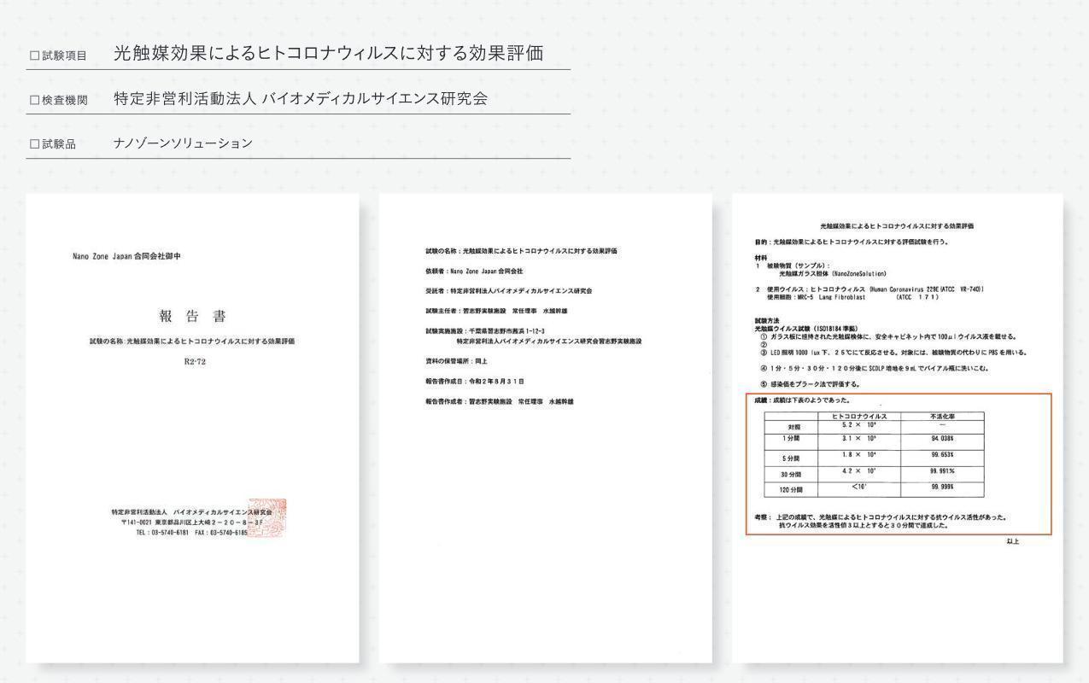Click the 報告書作成日 date line
Image resolution: width=1089 pixels, height=683 pixels.
pos(475,381)
